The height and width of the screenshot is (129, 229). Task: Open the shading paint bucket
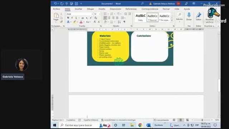(x=105, y=22)
